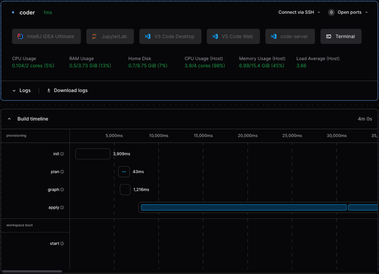Viewport: 379px width, 274px height.
Task: Collapse the Logs section
Action: (21, 91)
